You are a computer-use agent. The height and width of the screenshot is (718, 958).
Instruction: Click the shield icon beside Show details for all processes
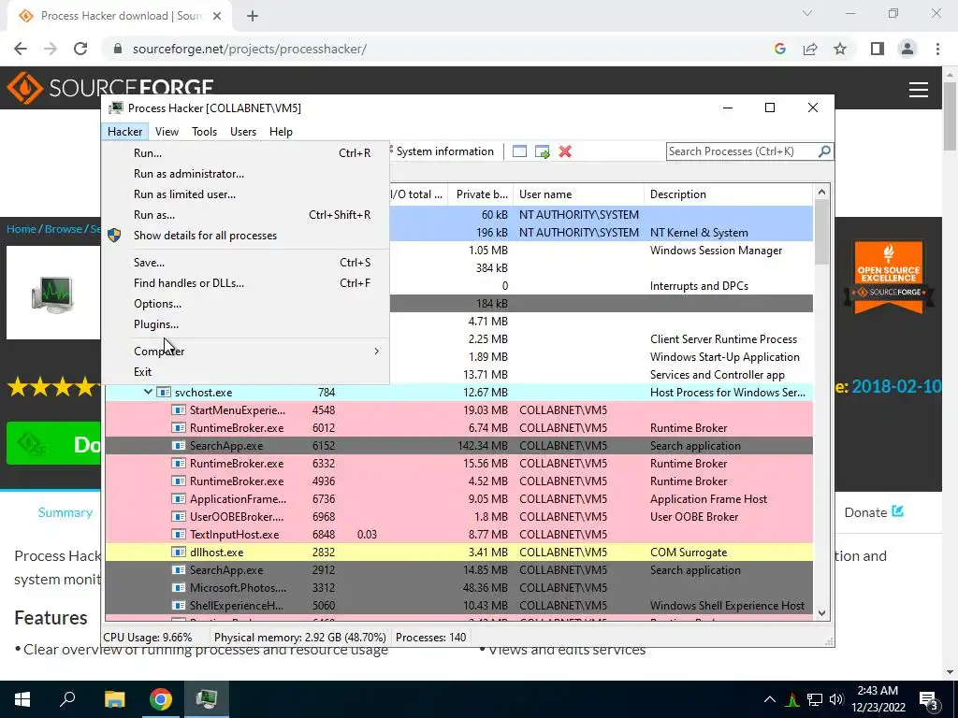[x=114, y=235]
